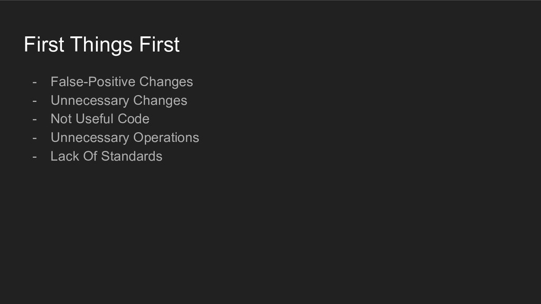The height and width of the screenshot is (304, 541).
Task: Click the word "Things" in the title
Action: 102,45
